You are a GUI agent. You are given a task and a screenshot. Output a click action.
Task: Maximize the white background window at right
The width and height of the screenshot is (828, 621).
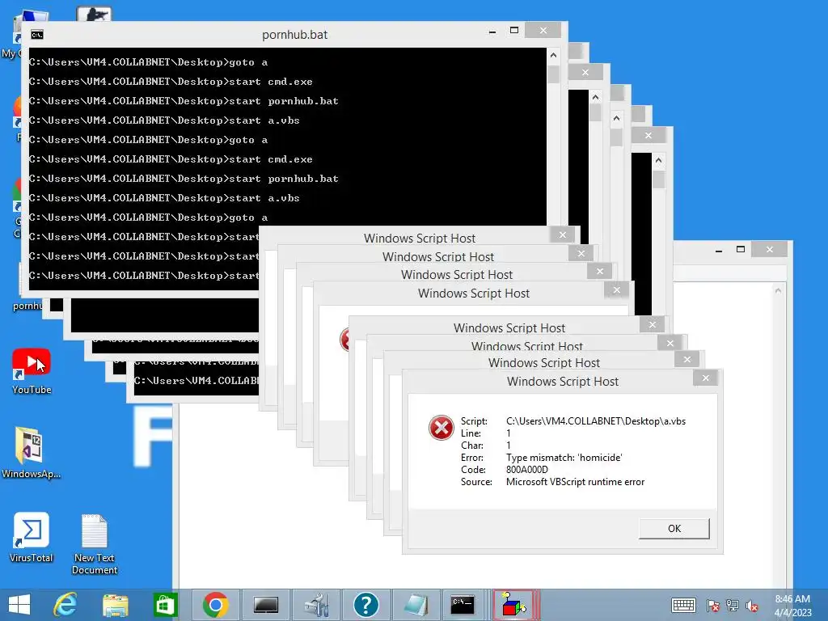[741, 249]
